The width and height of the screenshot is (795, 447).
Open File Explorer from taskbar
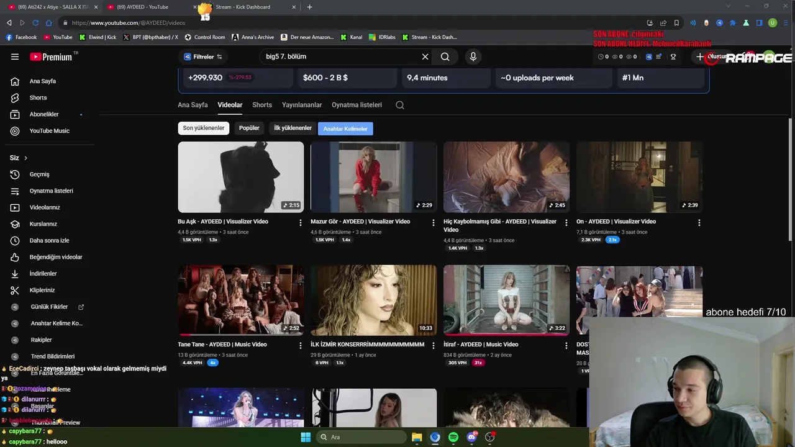pos(417,437)
